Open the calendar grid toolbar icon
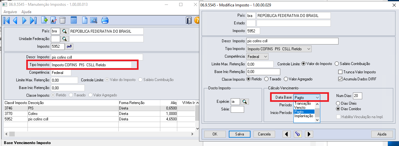Screen dimensions: 399x146 pos(74,21)
